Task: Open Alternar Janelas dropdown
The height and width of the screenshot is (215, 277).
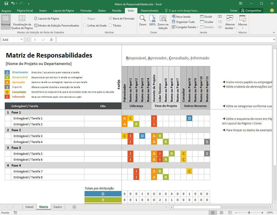Action: 230,22
